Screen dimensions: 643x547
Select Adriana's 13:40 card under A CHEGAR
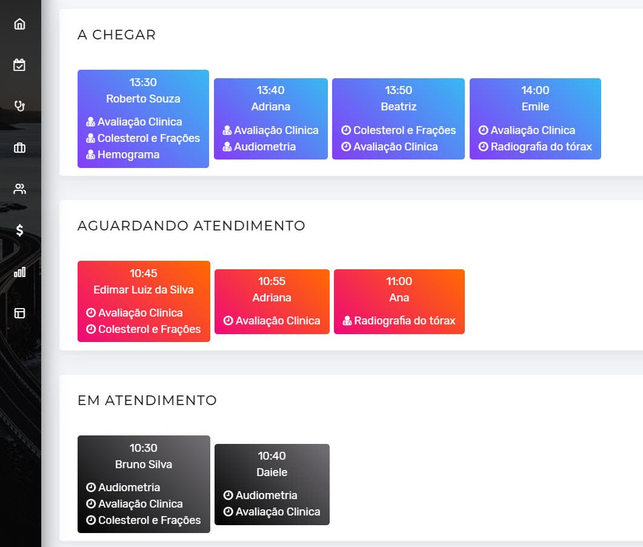[x=271, y=118]
